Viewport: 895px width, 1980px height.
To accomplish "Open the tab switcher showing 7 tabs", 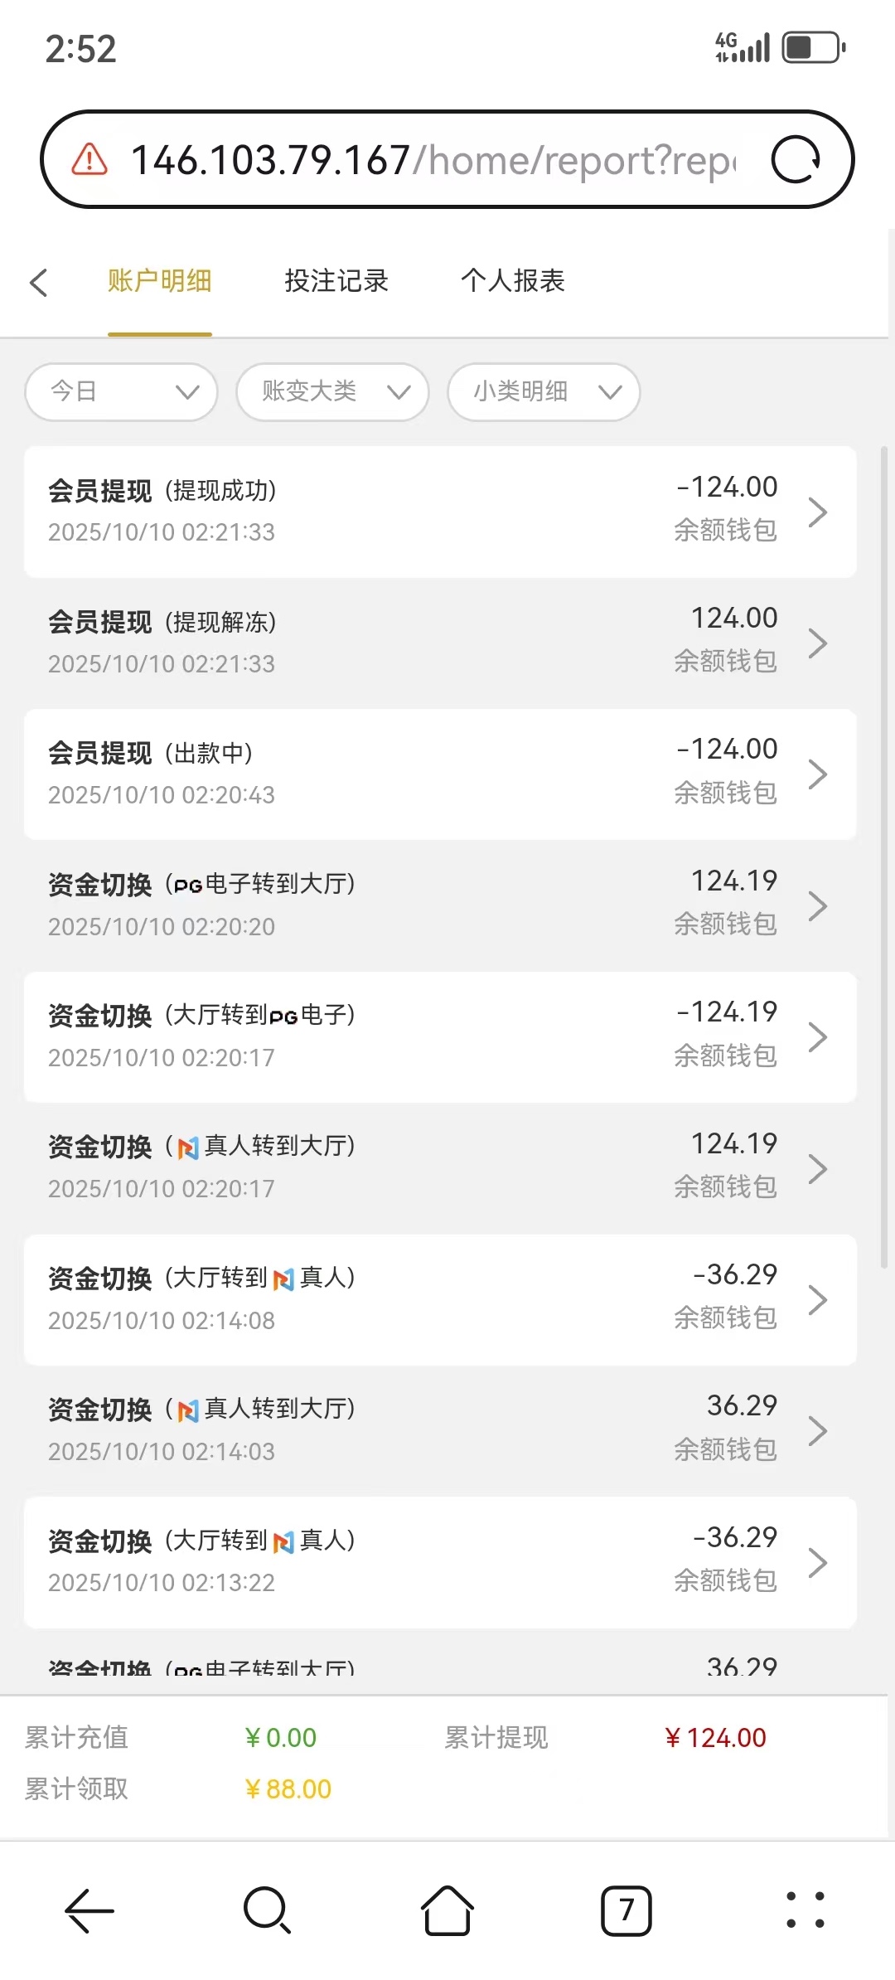I will click(x=626, y=1910).
